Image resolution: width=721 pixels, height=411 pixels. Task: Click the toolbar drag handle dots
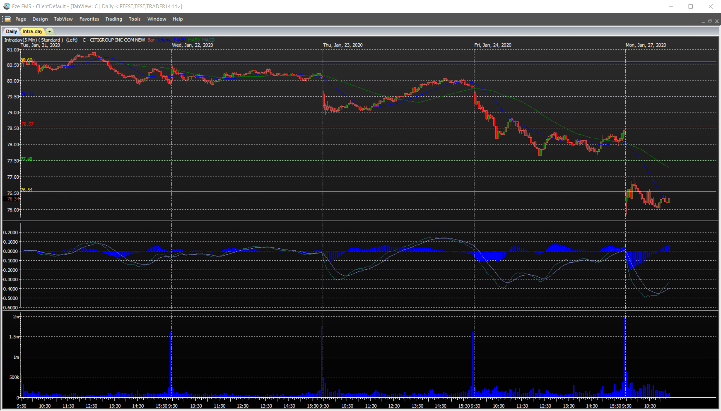point(3,19)
